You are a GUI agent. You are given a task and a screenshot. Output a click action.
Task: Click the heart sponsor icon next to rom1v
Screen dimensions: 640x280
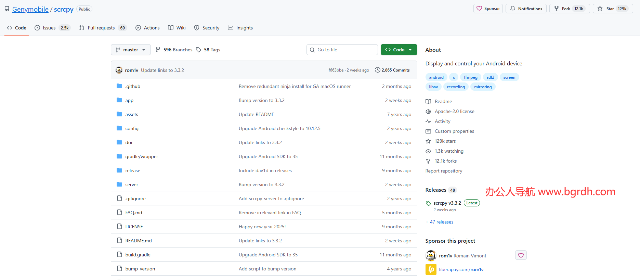[x=521, y=255]
